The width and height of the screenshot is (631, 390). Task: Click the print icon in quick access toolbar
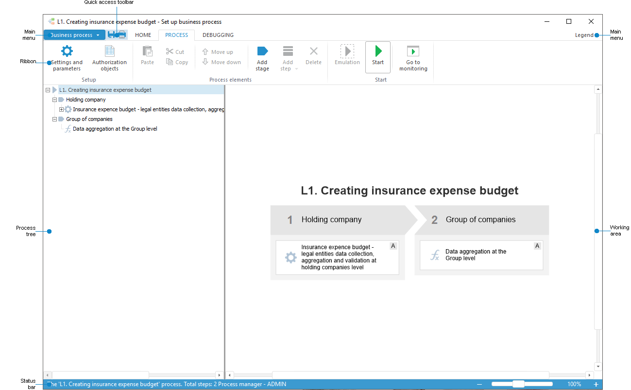click(122, 34)
